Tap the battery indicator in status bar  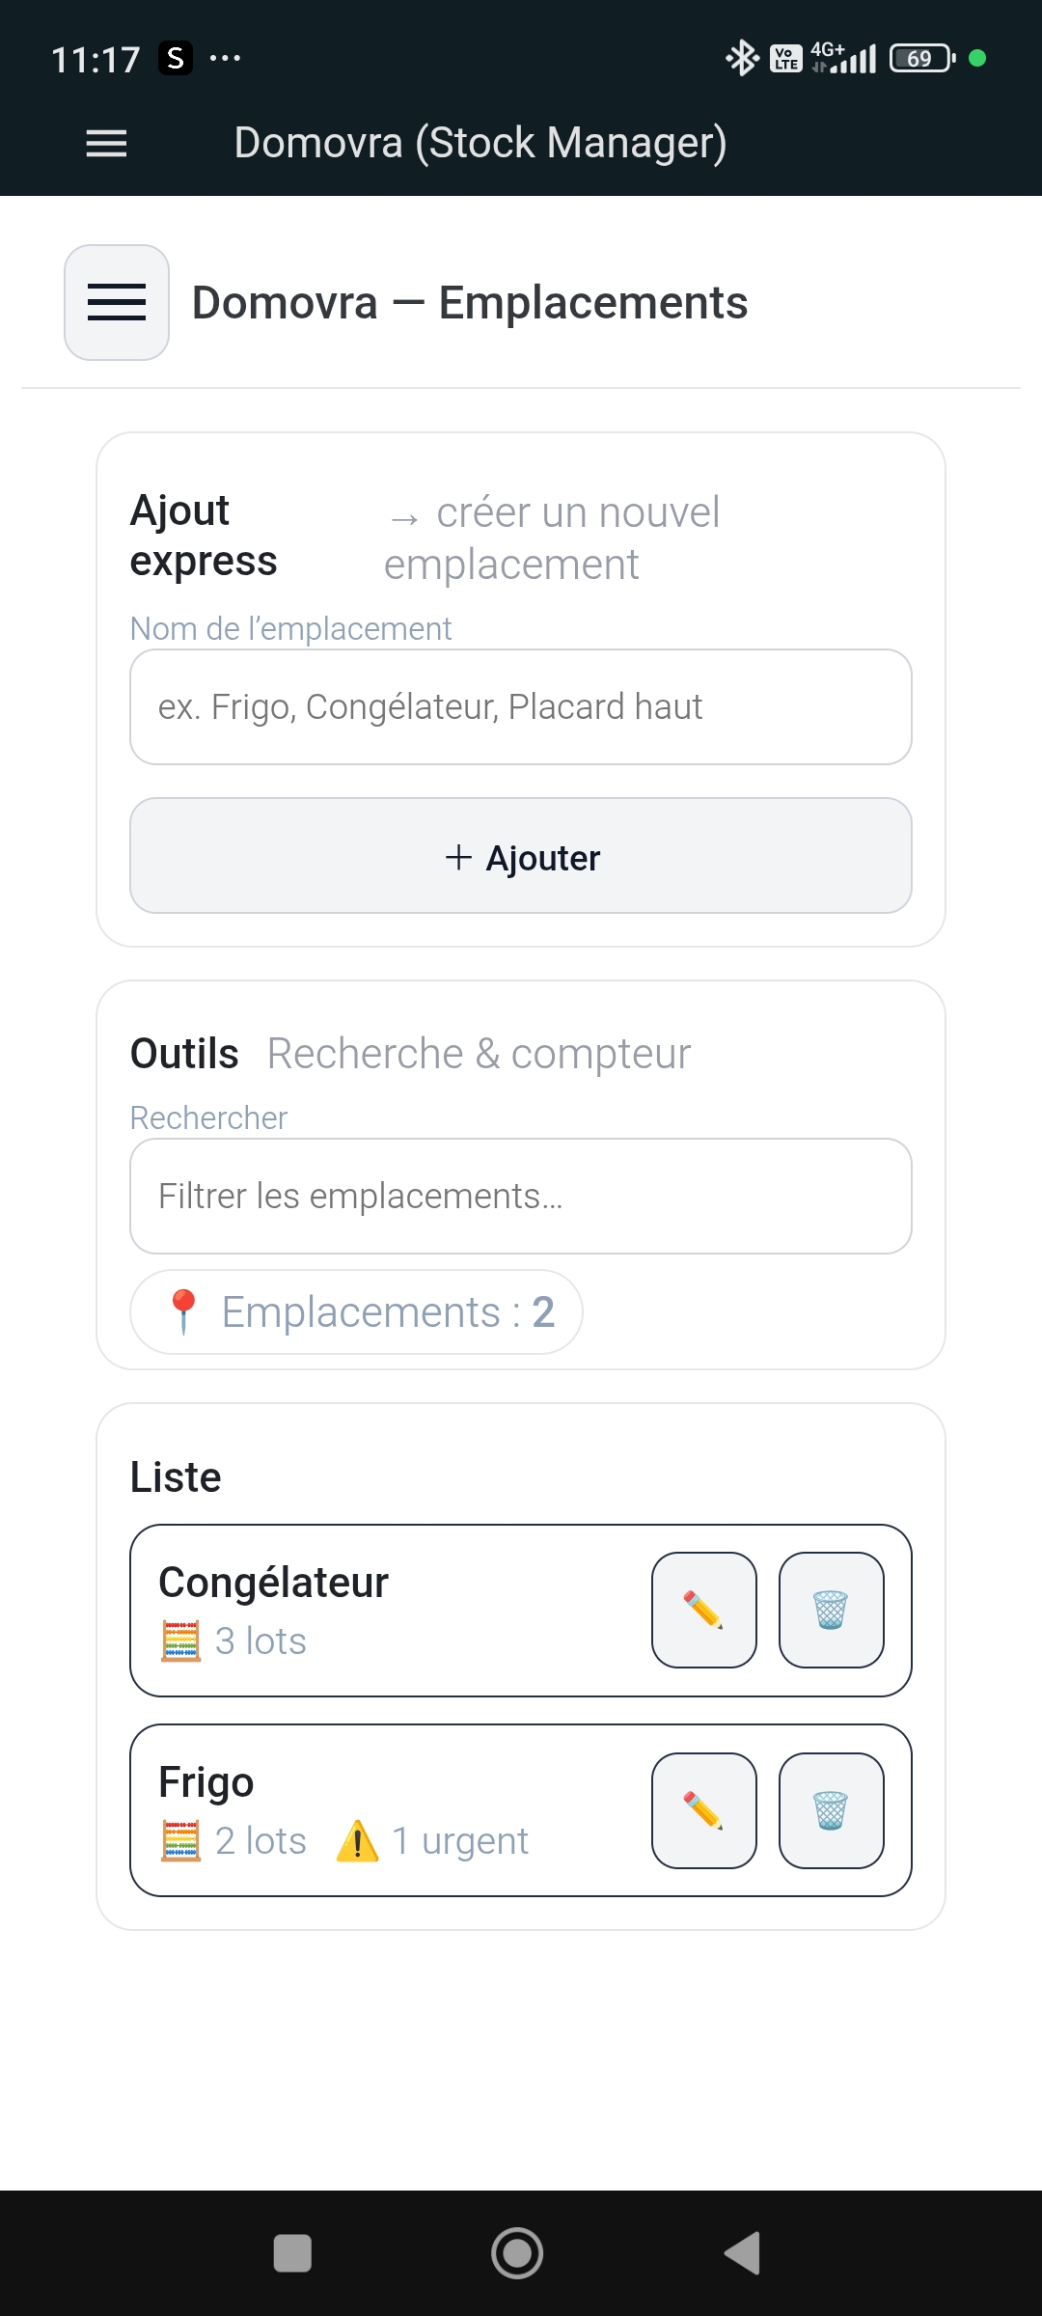pos(921,59)
